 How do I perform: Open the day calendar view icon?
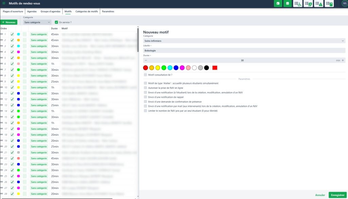tap(278, 3)
